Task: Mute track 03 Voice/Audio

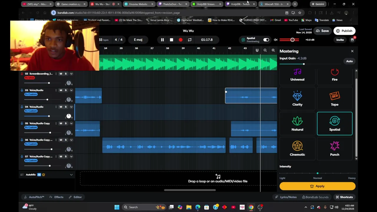Action: 61,90
